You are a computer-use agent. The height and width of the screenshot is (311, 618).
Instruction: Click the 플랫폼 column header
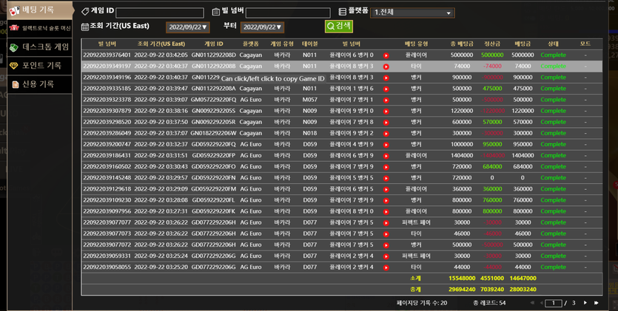pyautogui.click(x=251, y=44)
